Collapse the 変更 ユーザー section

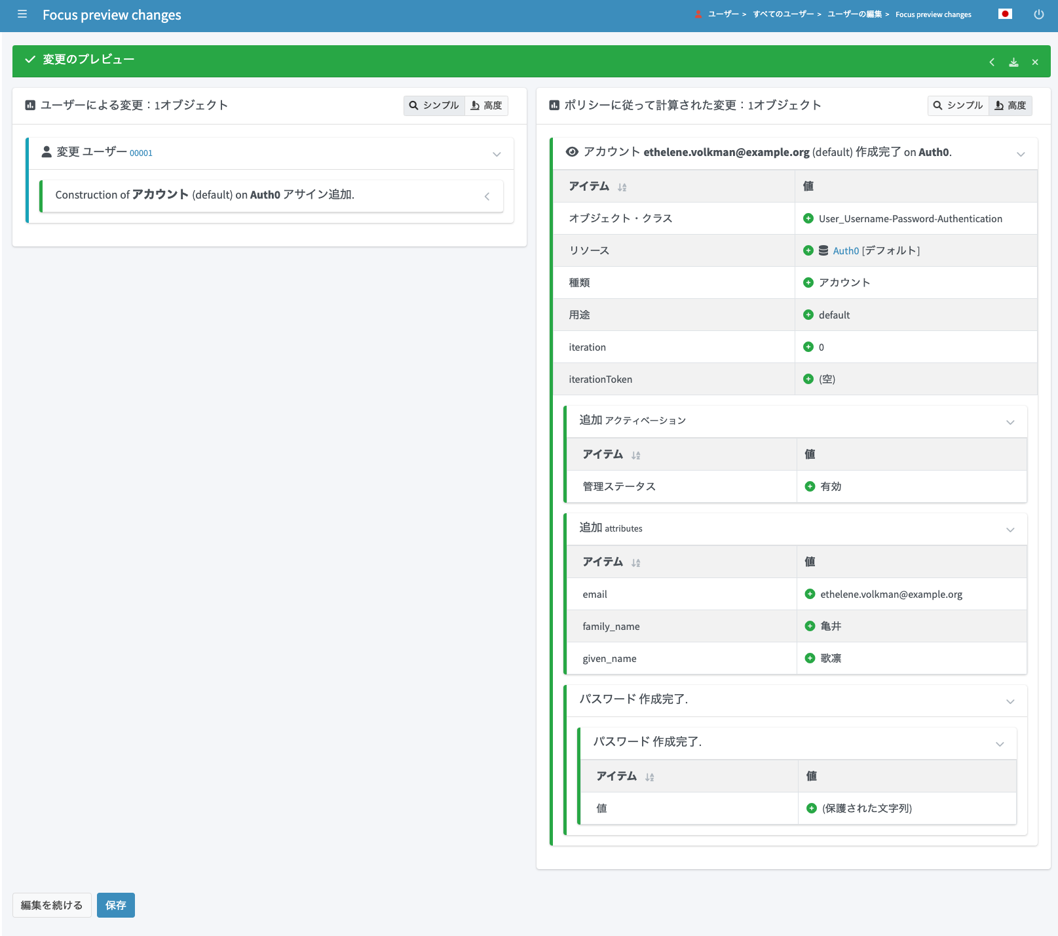[497, 154]
